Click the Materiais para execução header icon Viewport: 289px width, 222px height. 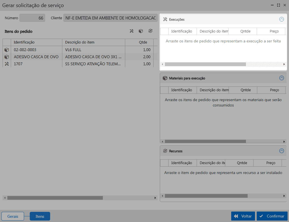(165, 78)
